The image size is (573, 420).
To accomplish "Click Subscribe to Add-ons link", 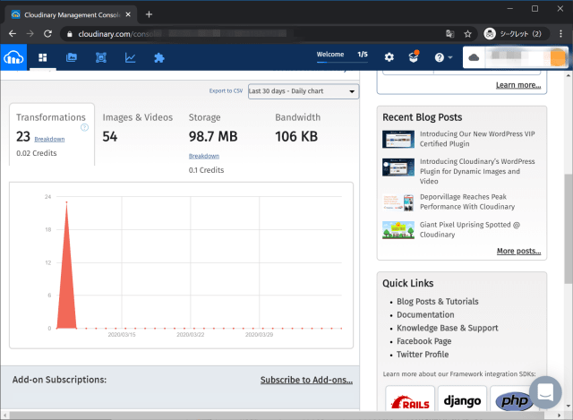I will coord(306,381).
